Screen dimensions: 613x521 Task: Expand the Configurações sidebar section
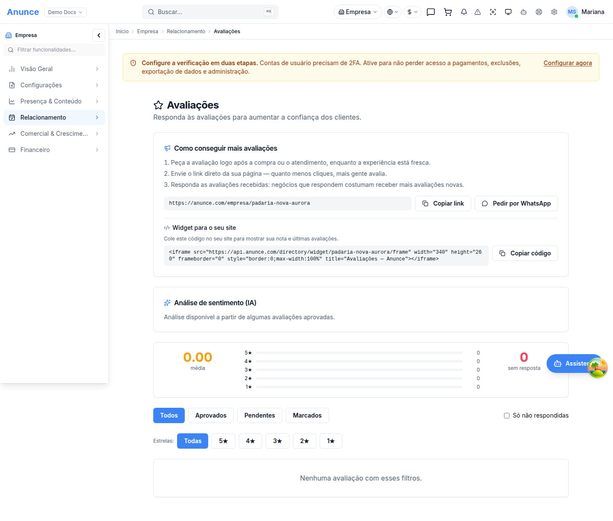(x=54, y=85)
